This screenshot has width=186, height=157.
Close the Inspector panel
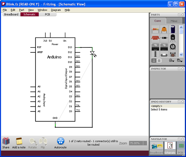click(183, 69)
